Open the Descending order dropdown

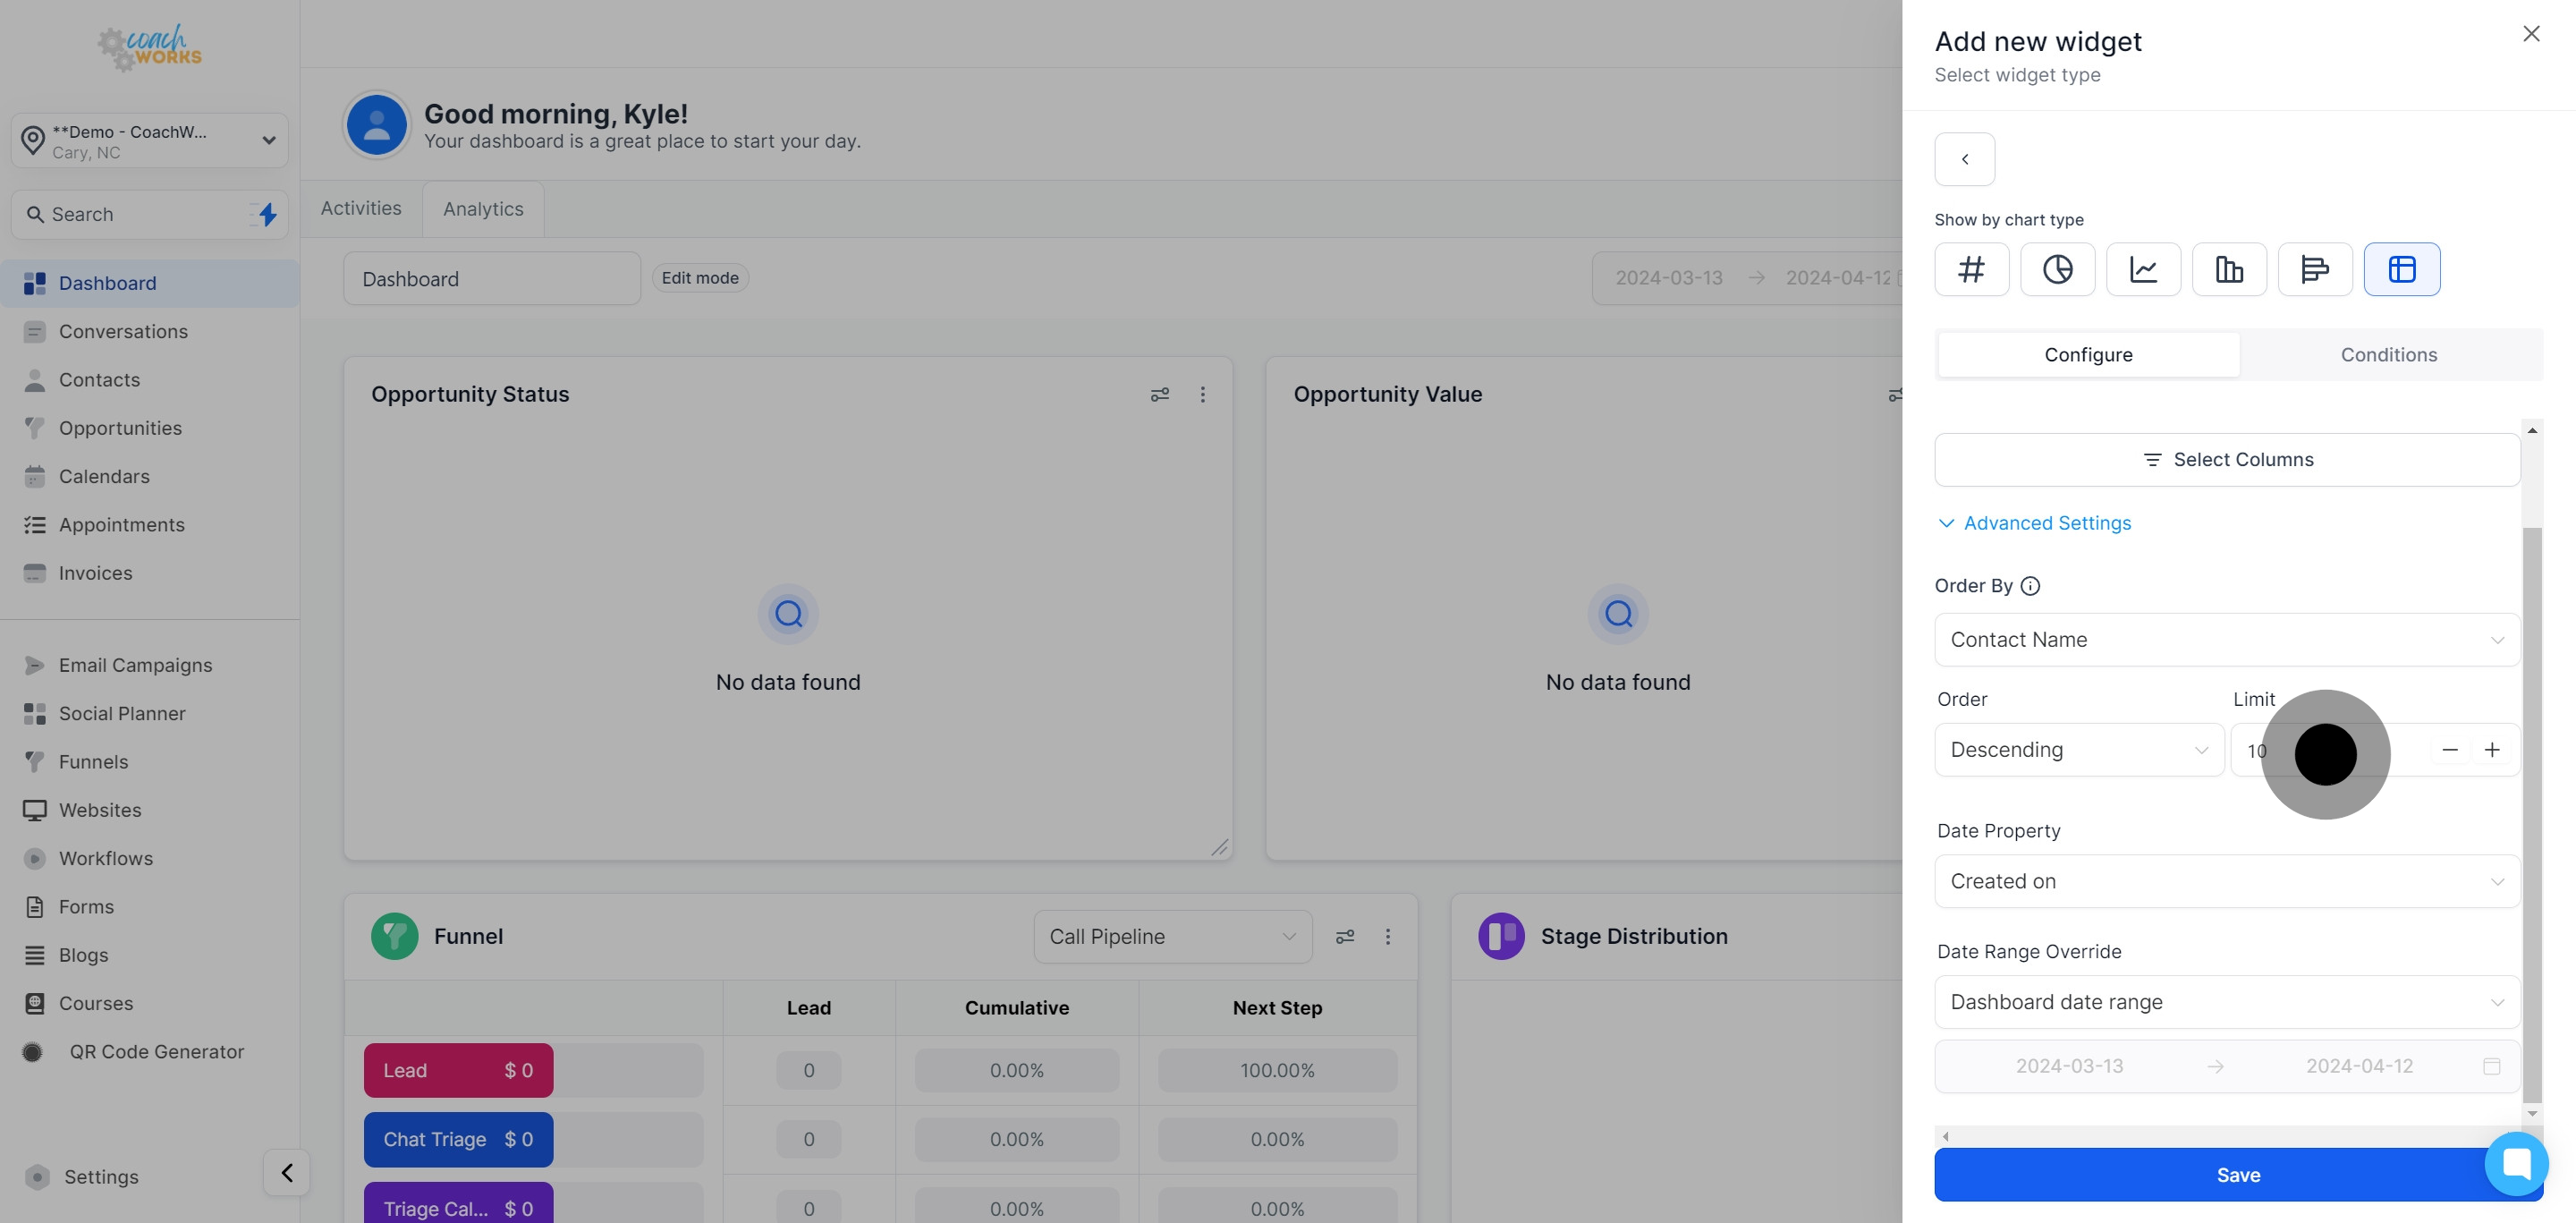pos(2078,750)
